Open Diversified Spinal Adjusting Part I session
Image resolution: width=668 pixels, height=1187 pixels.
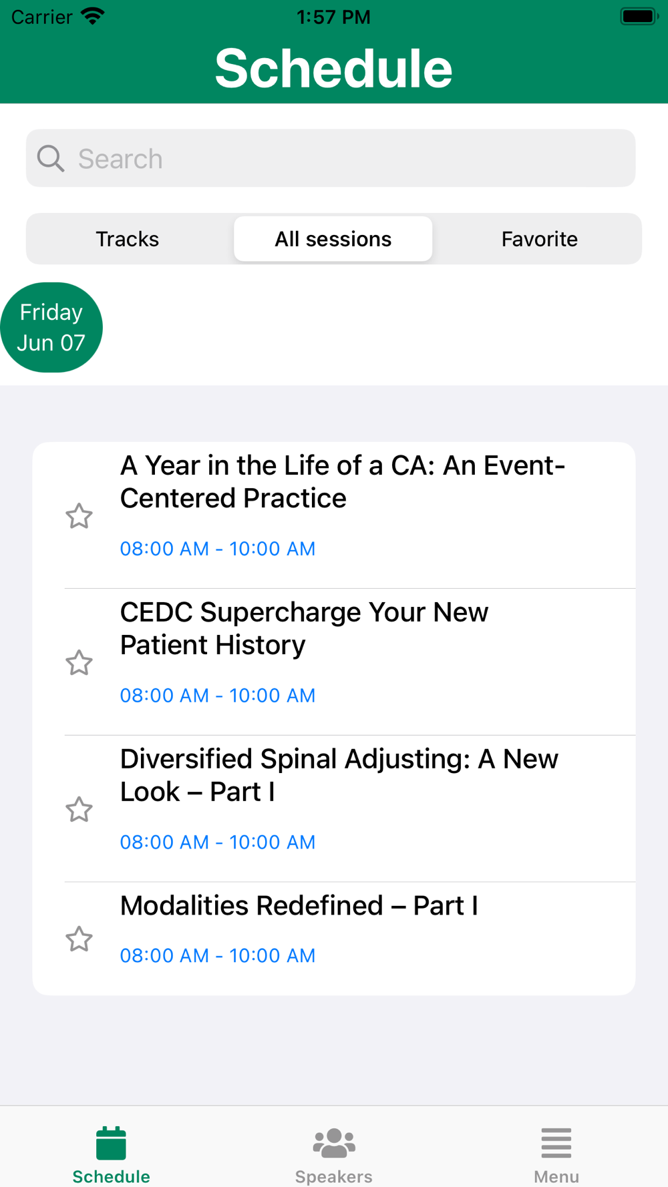339,775
